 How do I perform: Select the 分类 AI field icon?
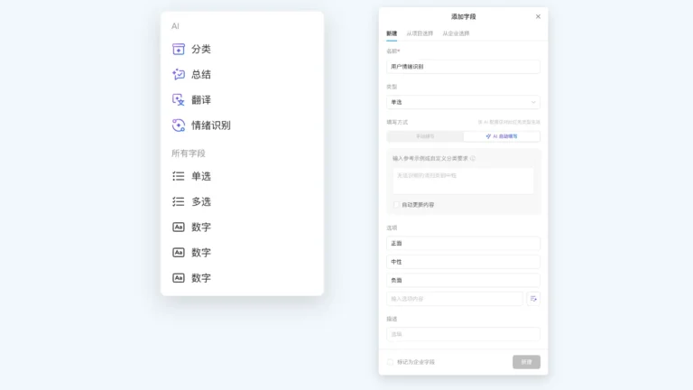[178, 49]
